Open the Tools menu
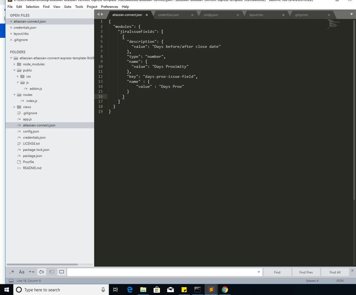Viewport: 356px width, 295px height. pyautogui.click(x=79, y=6)
